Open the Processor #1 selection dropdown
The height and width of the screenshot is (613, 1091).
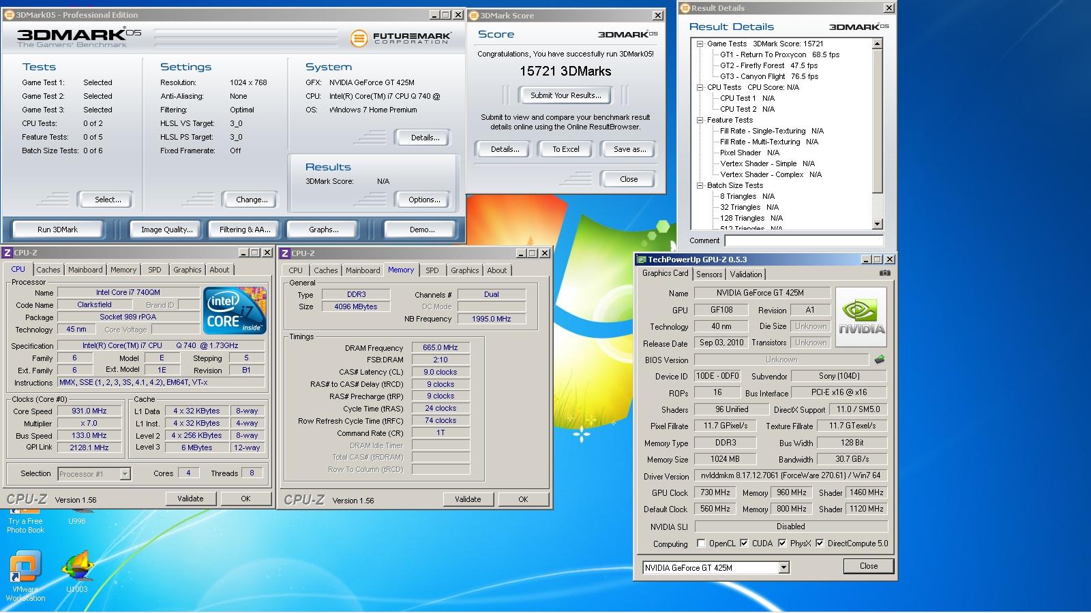(125, 474)
